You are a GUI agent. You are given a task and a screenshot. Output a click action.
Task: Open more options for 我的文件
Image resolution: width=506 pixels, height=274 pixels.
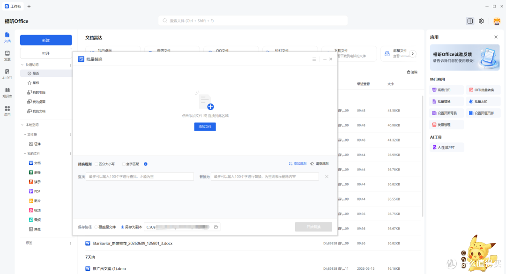[x=70, y=154]
